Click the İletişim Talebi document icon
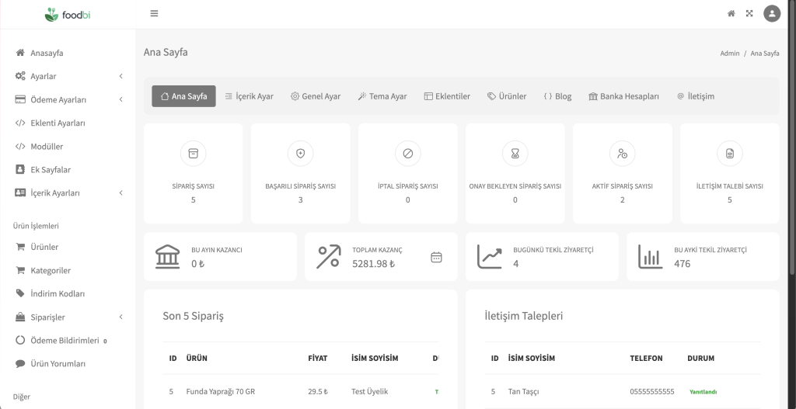 729,154
